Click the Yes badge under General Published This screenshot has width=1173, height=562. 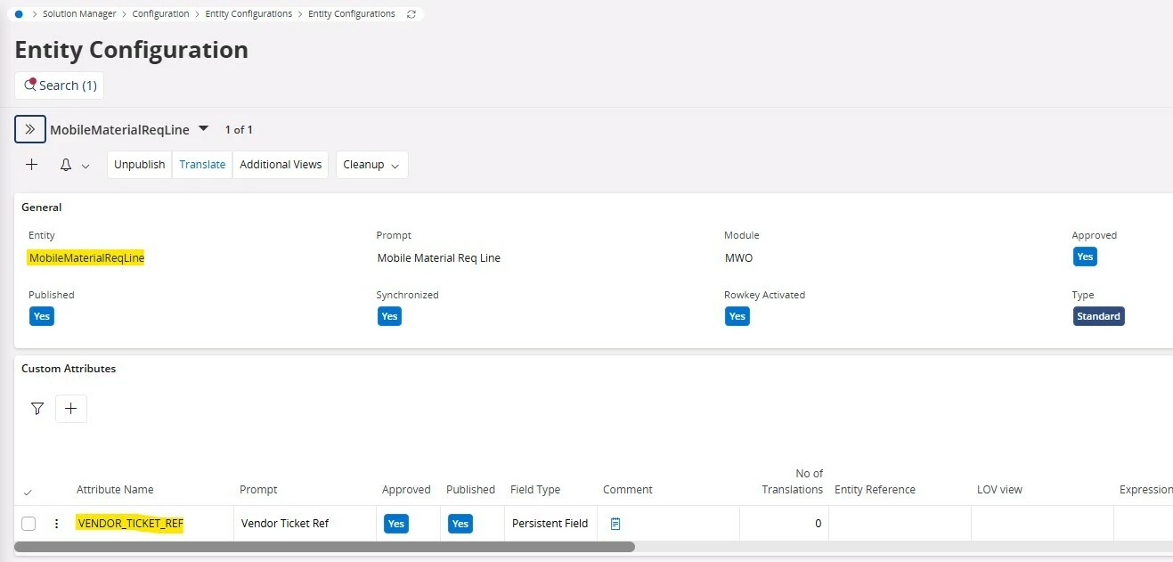click(x=42, y=316)
